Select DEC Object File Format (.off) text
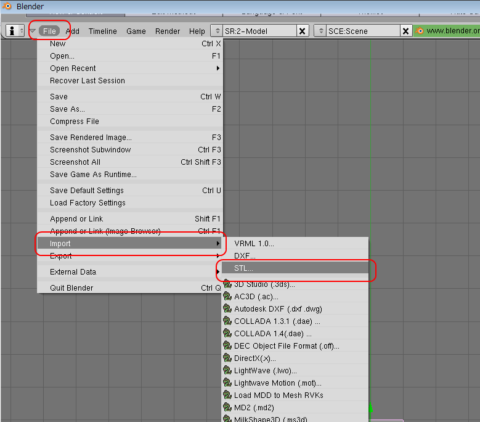The image size is (480, 422). click(x=287, y=346)
